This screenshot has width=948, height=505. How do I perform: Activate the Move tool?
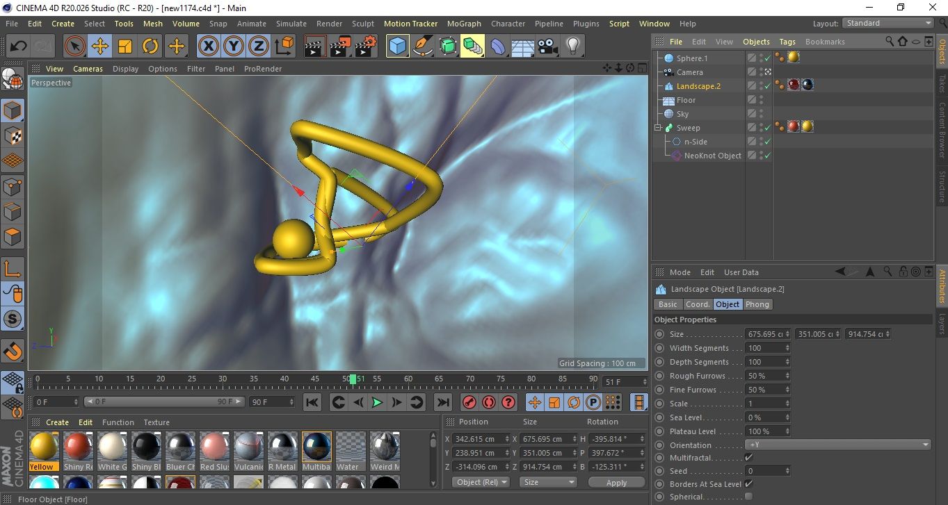[x=100, y=47]
